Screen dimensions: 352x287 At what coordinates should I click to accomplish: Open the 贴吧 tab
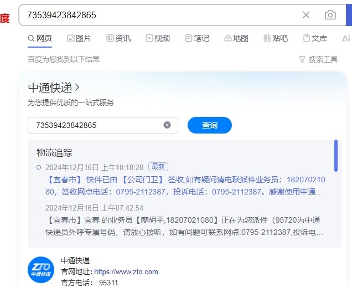(276, 38)
